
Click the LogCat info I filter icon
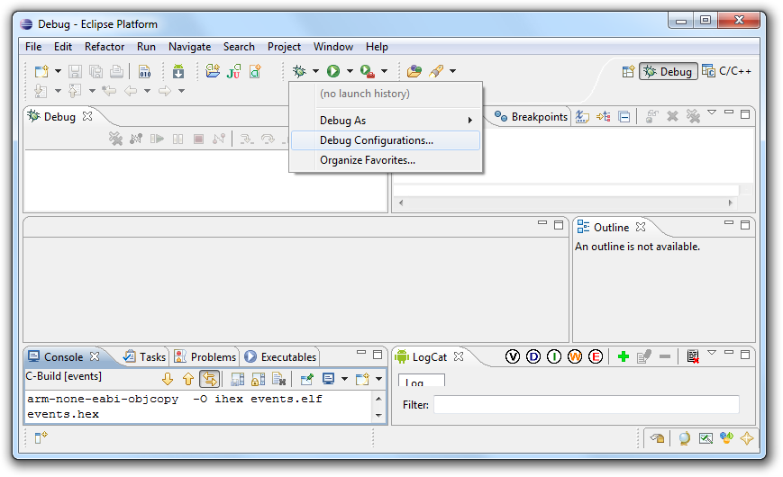click(x=554, y=356)
